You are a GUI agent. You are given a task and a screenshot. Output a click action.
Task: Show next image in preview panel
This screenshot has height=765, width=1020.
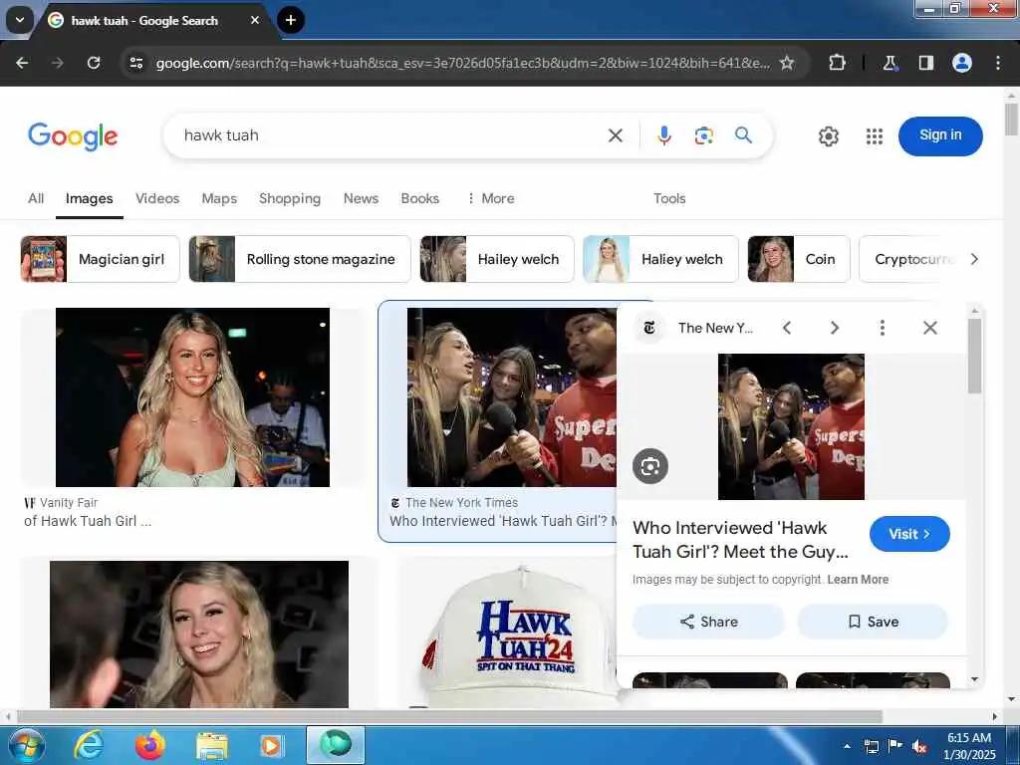click(835, 328)
